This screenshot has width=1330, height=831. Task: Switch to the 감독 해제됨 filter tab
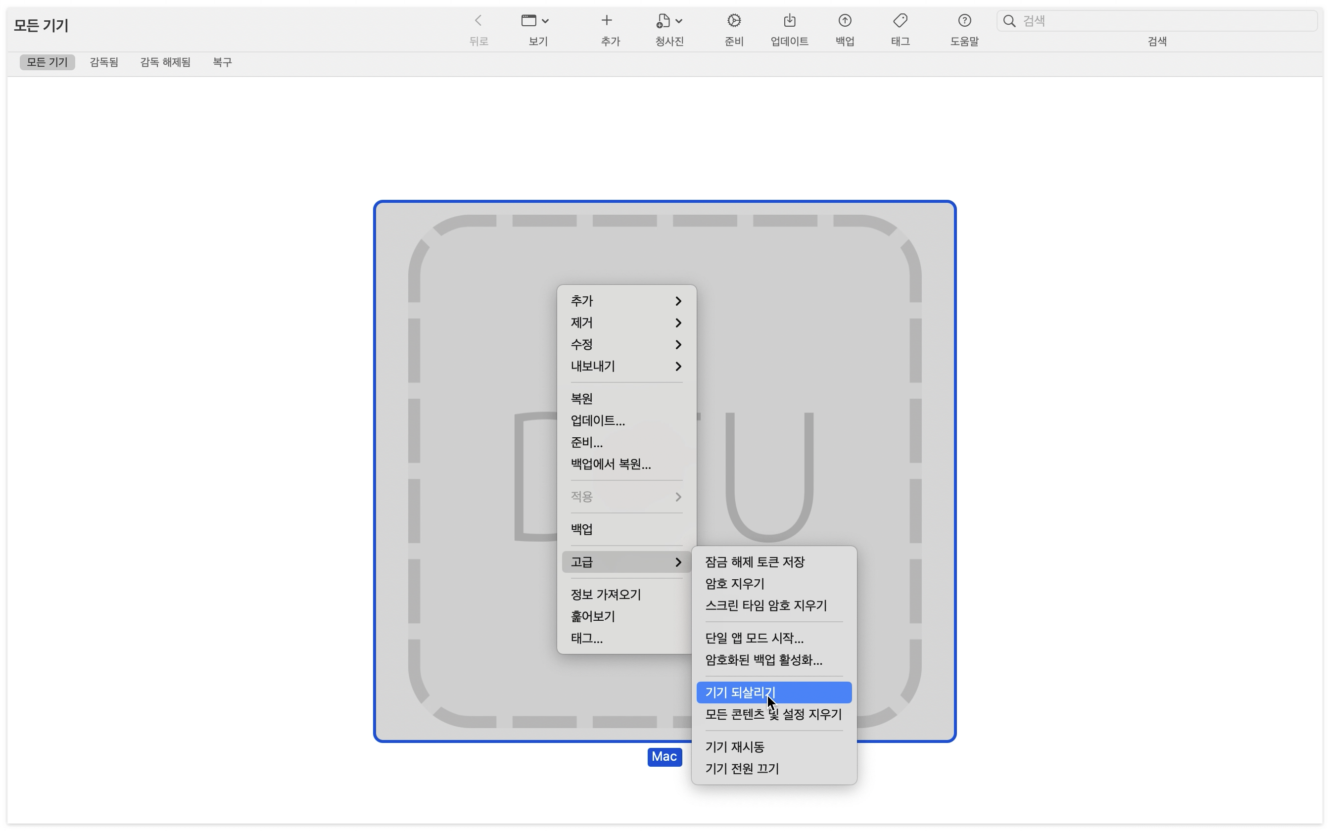pos(165,62)
